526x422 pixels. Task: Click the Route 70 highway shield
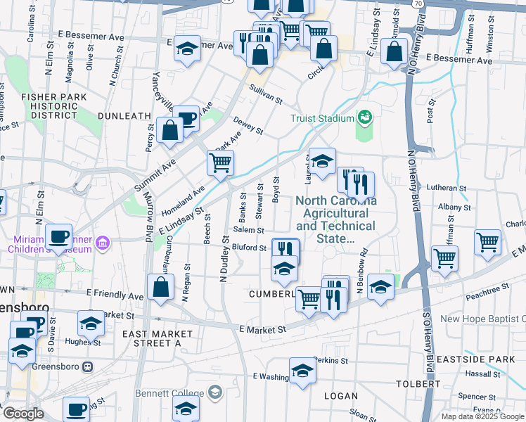(x=418, y=4)
